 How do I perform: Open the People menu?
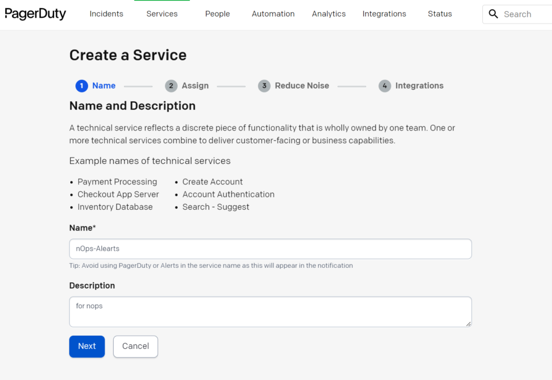pyautogui.click(x=217, y=14)
